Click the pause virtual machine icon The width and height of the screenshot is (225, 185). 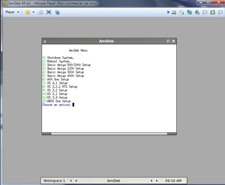[27, 12]
